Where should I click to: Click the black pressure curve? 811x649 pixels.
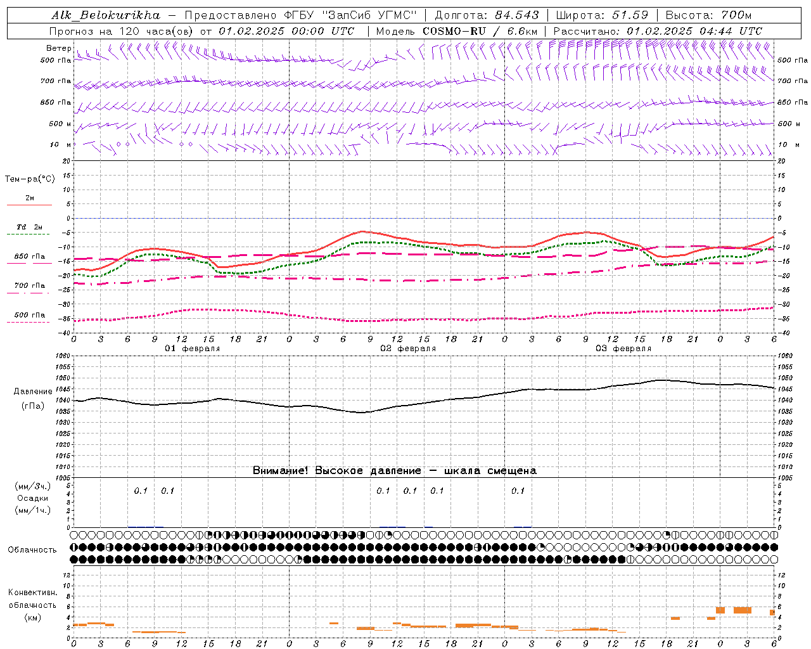point(361,413)
